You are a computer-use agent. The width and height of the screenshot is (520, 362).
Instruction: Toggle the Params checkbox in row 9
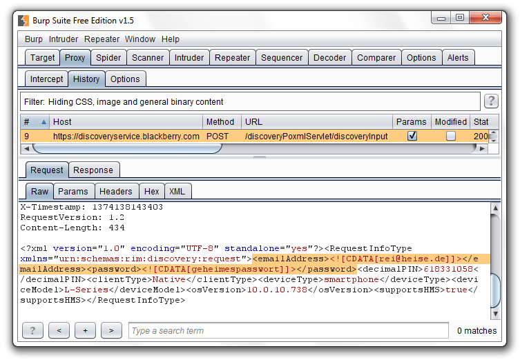[412, 136]
